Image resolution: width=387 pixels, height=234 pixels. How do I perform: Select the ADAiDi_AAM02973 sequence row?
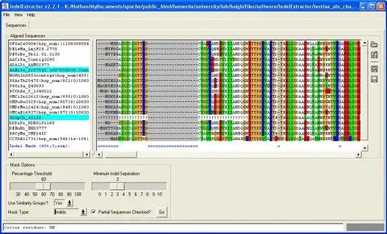point(49,65)
